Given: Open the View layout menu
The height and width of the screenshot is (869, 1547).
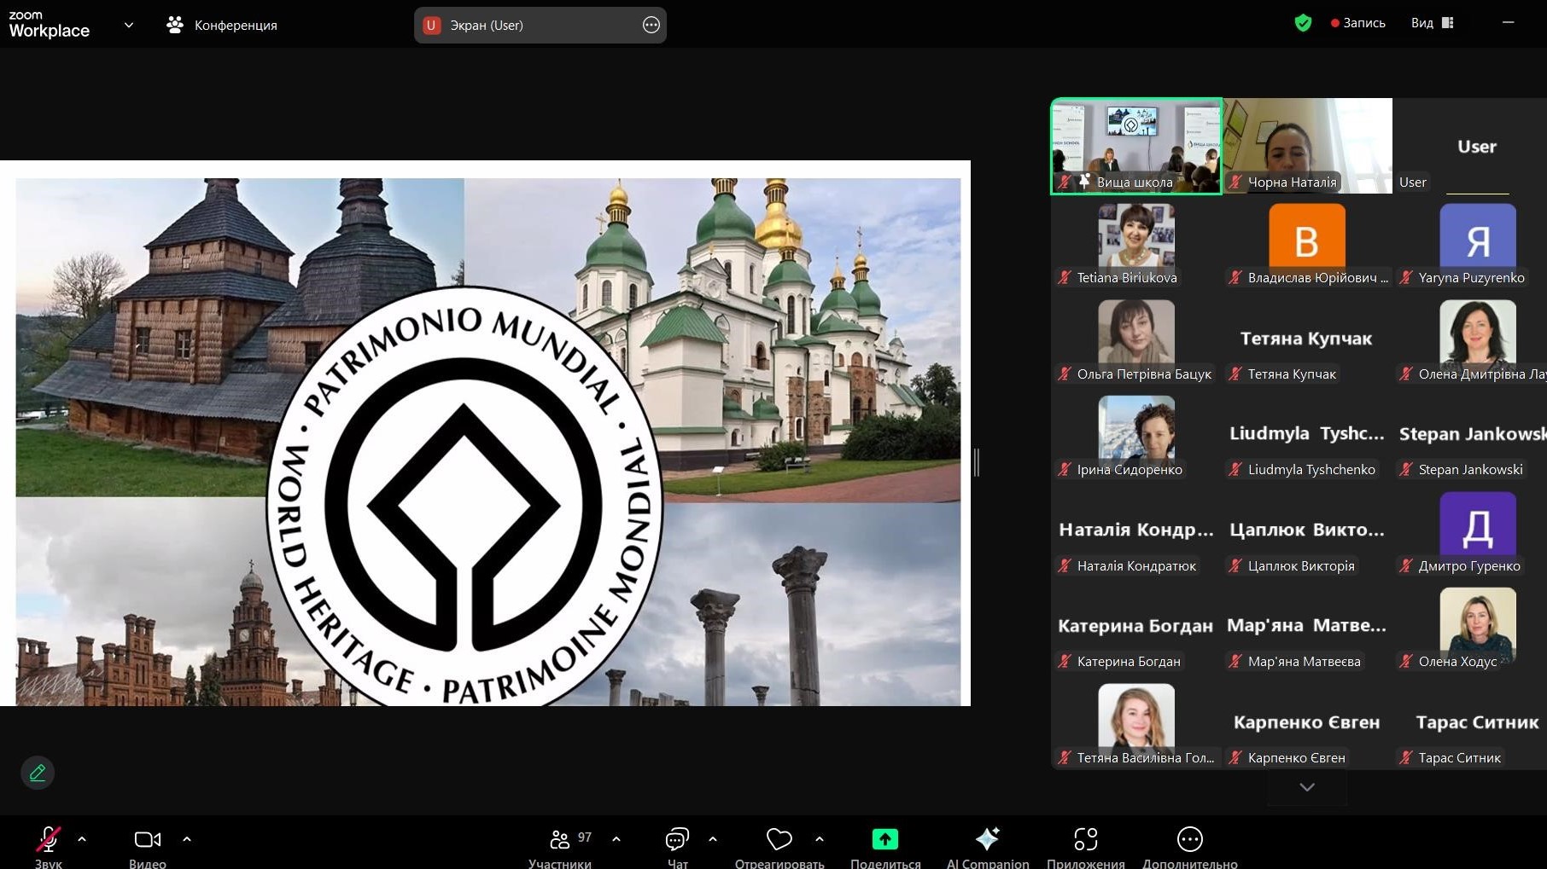Looking at the screenshot, I should click(x=1432, y=23).
